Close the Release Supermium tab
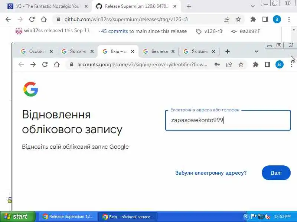The image size is (297, 222). click(x=175, y=6)
